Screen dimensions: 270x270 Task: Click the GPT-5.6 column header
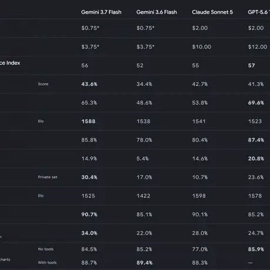click(x=259, y=12)
